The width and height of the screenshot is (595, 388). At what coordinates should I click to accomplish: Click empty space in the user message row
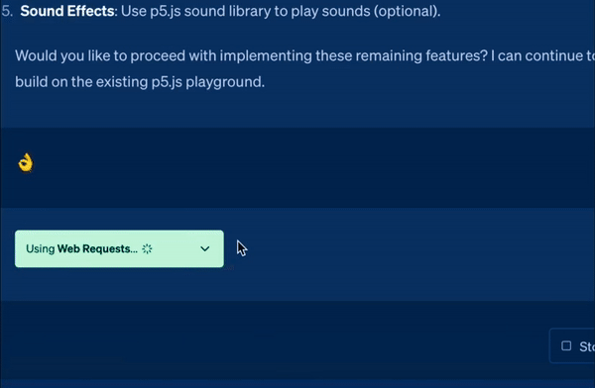(303, 166)
